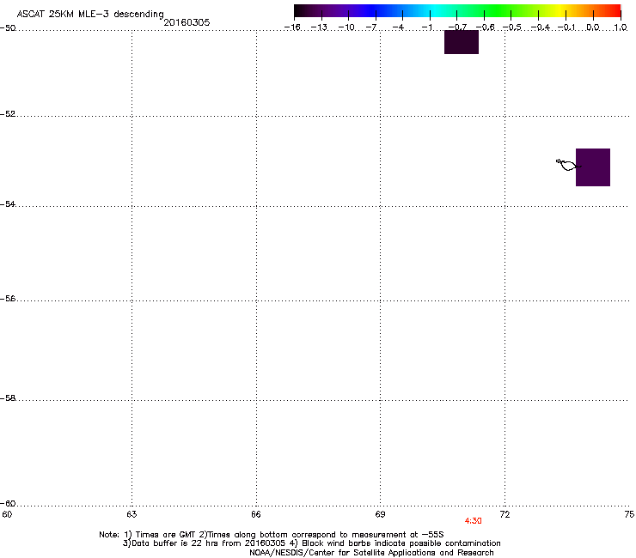Click the -7 color scale label
This screenshot has height=558, width=636.
tap(371, 27)
